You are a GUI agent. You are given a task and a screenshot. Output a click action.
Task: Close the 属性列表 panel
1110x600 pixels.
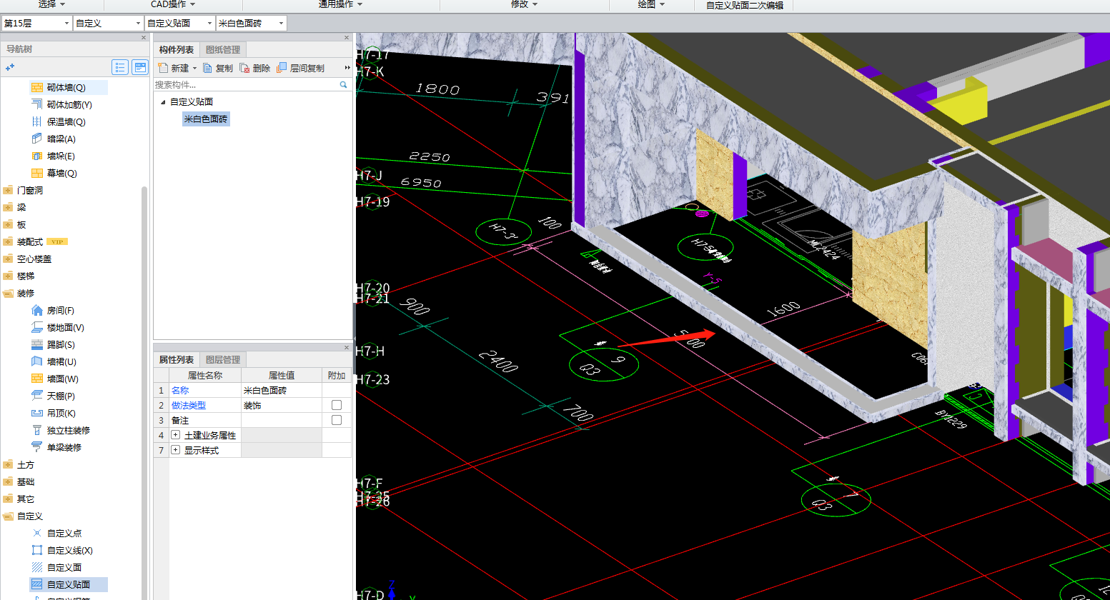pos(347,348)
